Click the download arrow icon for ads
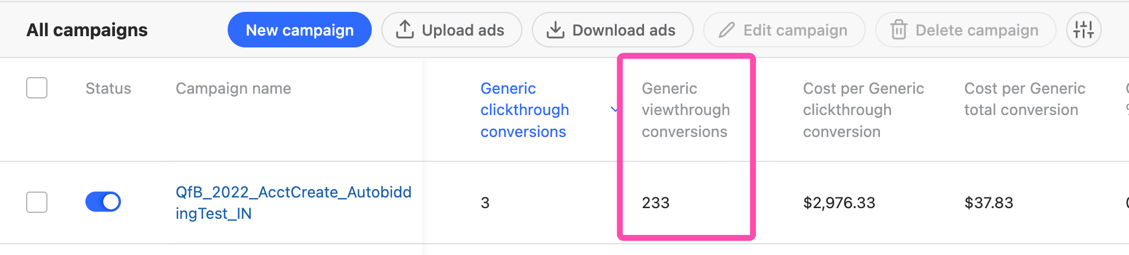The width and height of the screenshot is (1129, 255). pyautogui.click(x=555, y=30)
